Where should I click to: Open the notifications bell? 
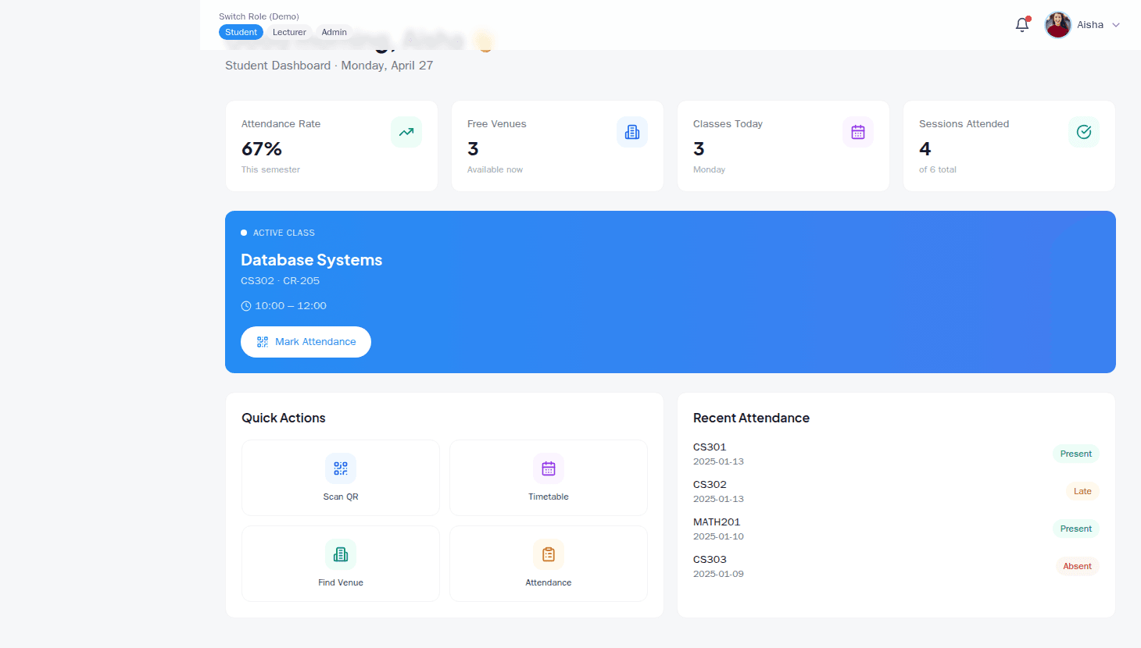point(1021,25)
